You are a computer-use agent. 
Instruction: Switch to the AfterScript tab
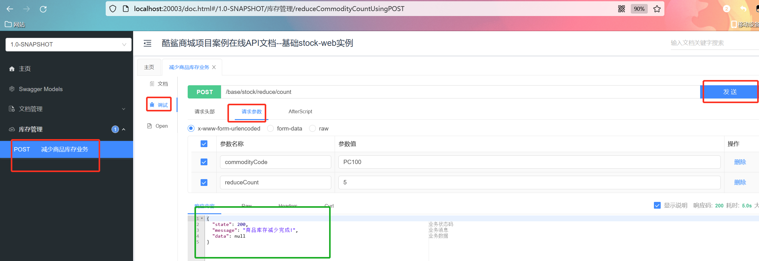[300, 111]
